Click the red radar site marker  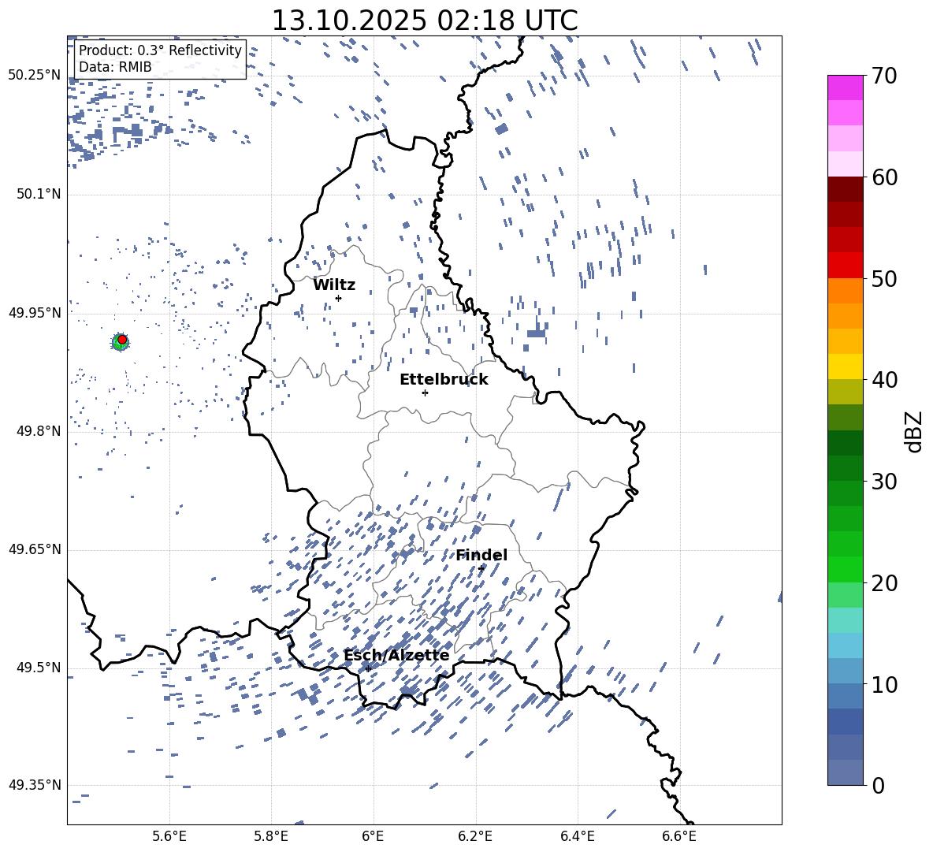(122, 340)
